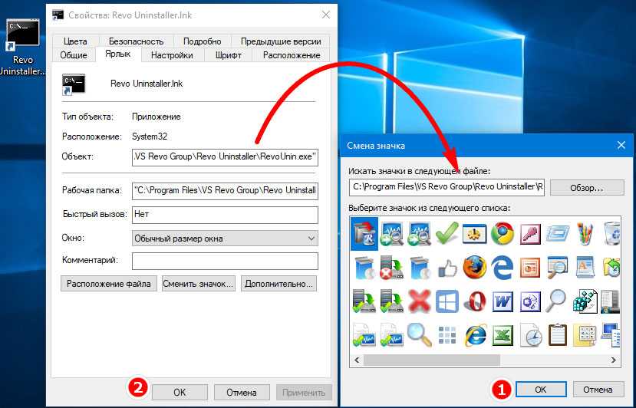Open the Общие tab
The height and width of the screenshot is (408, 636).
74,55
